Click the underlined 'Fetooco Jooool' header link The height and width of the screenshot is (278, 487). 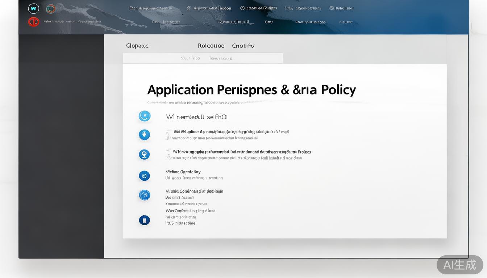[x=233, y=22]
